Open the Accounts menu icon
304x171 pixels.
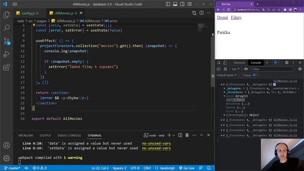(x=6, y=145)
